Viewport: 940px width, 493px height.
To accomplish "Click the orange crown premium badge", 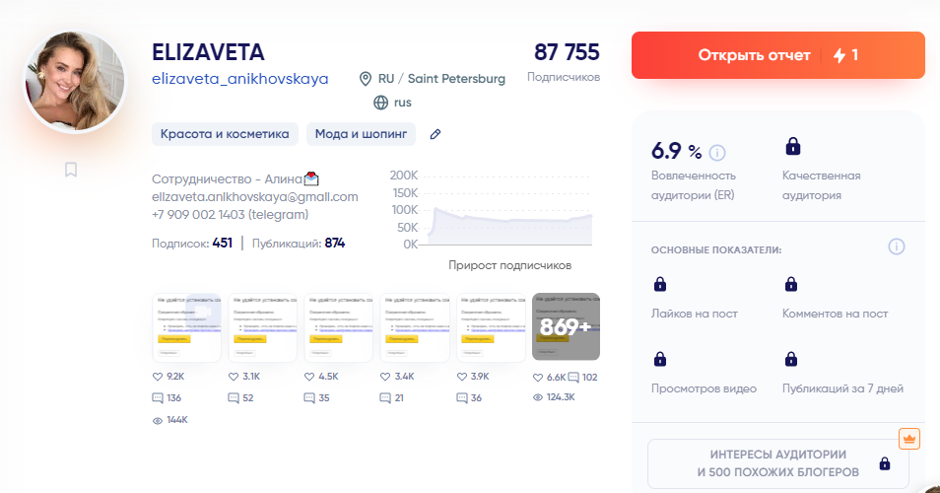I will (908, 439).
